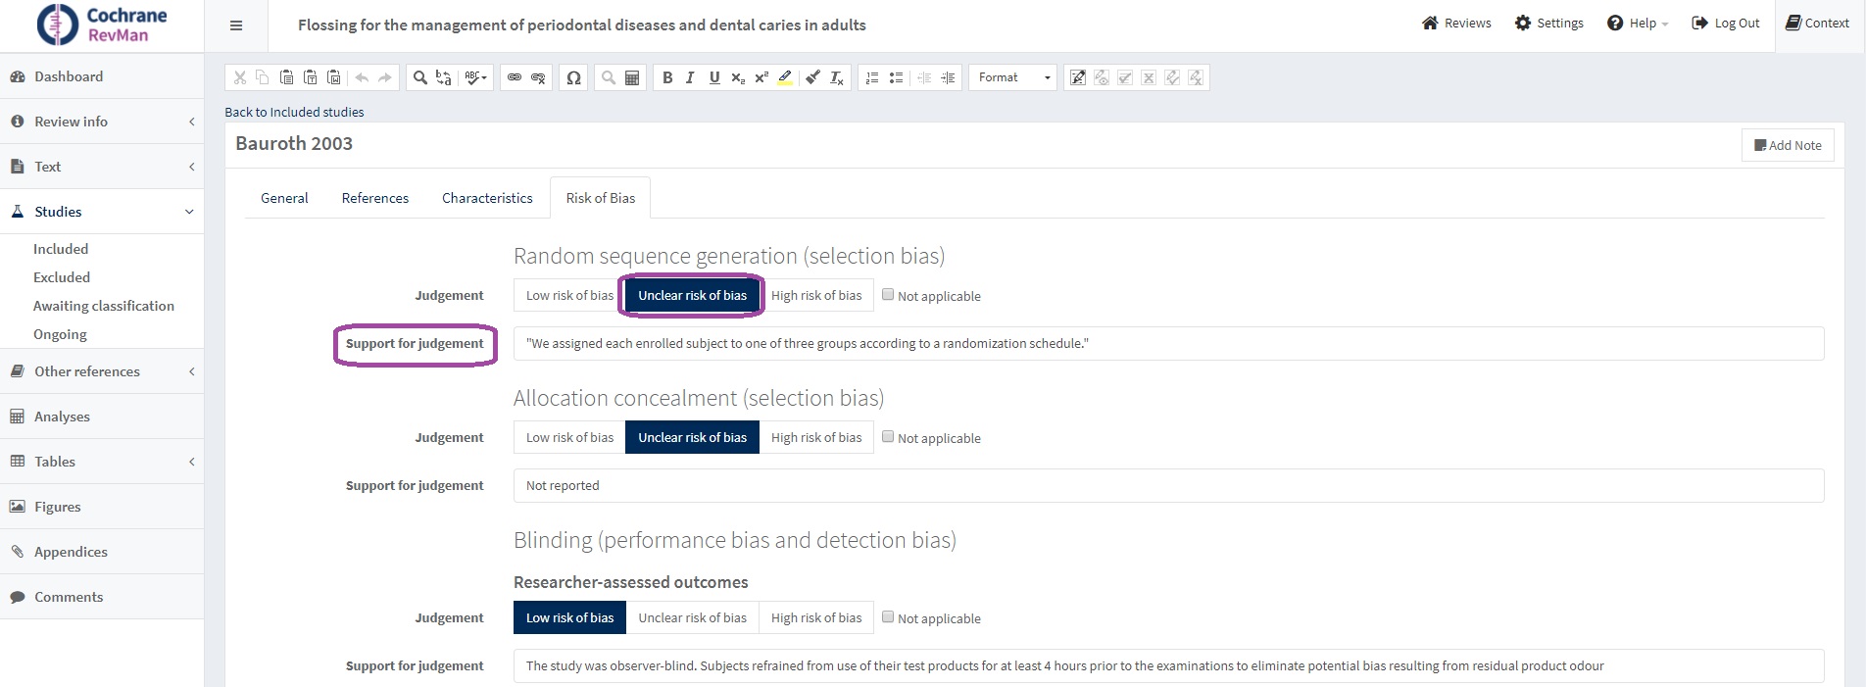Click the remove format icon
Image resolution: width=1866 pixels, height=687 pixels.
point(836,77)
